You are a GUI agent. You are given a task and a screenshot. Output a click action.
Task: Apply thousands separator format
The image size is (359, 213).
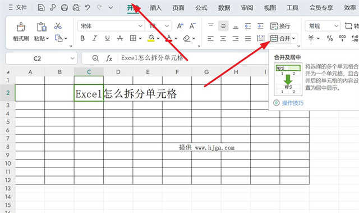coord(342,38)
